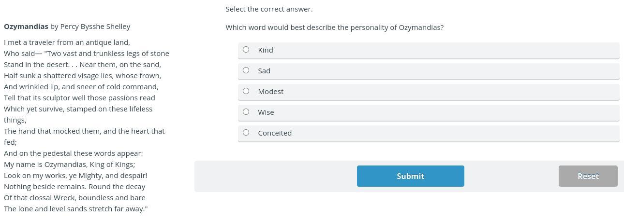Click the question about Ozymandias's personality

click(334, 27)
